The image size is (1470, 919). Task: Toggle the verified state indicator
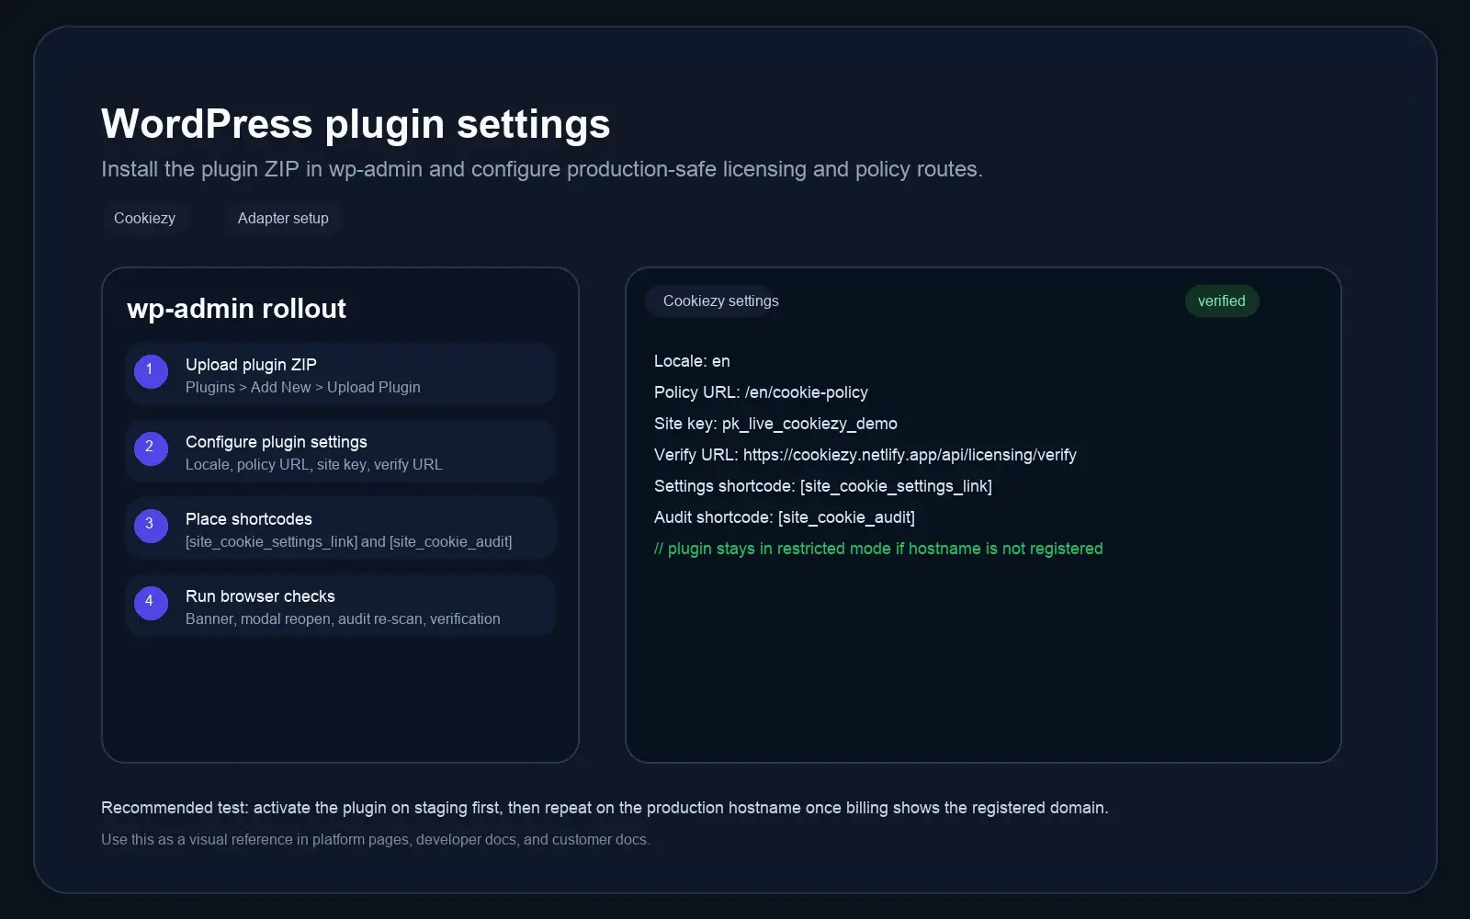(1222, 301)
